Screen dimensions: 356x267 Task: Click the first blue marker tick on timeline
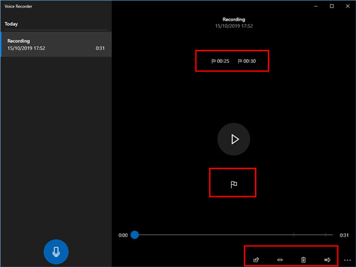pos(294,235)
